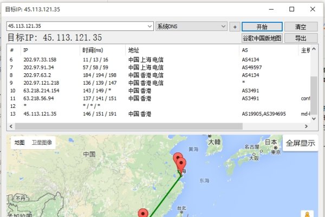Image resolution: width=325 pixels, height=217 pixels.
Task: Select row with IP 202.97.91.34
Action: [159, 67]
